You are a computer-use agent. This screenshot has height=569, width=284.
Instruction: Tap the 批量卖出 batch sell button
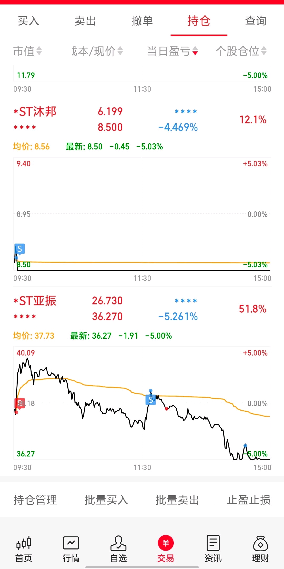coord(177,500)
